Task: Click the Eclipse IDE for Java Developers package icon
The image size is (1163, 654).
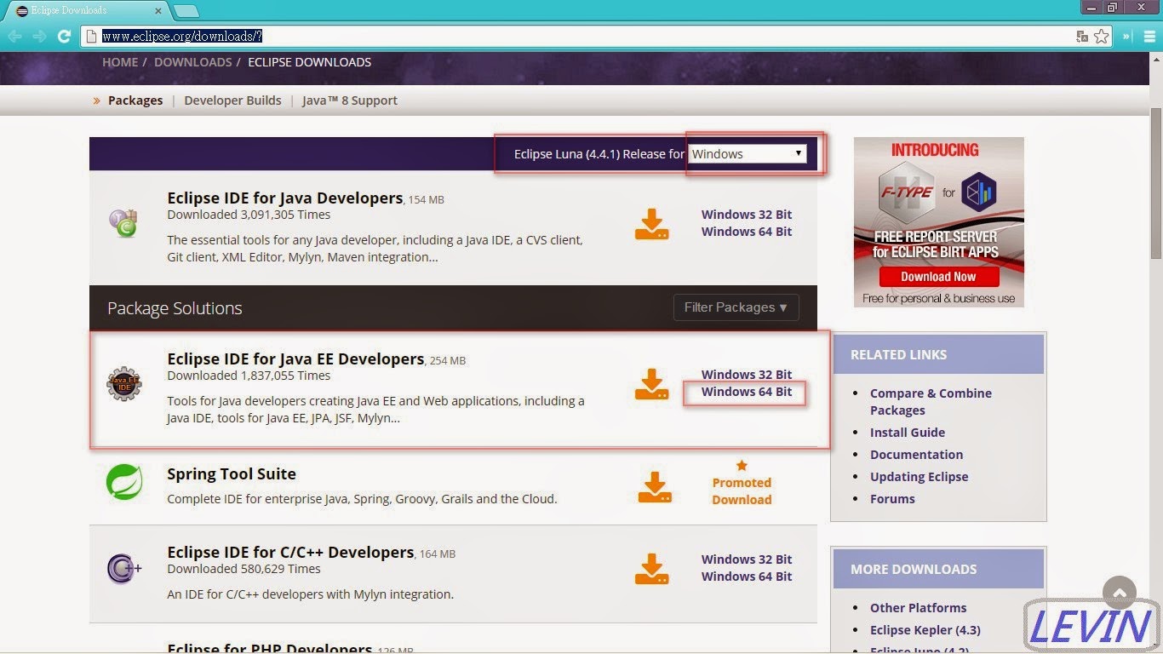Action: (x=123, y=223)
